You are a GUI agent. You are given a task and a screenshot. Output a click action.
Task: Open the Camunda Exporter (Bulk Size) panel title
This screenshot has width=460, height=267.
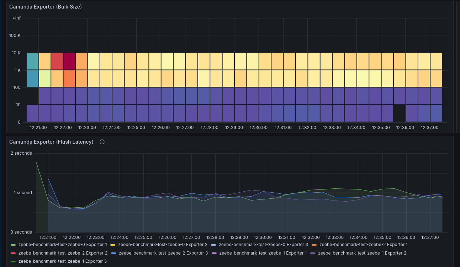point(46,7)
